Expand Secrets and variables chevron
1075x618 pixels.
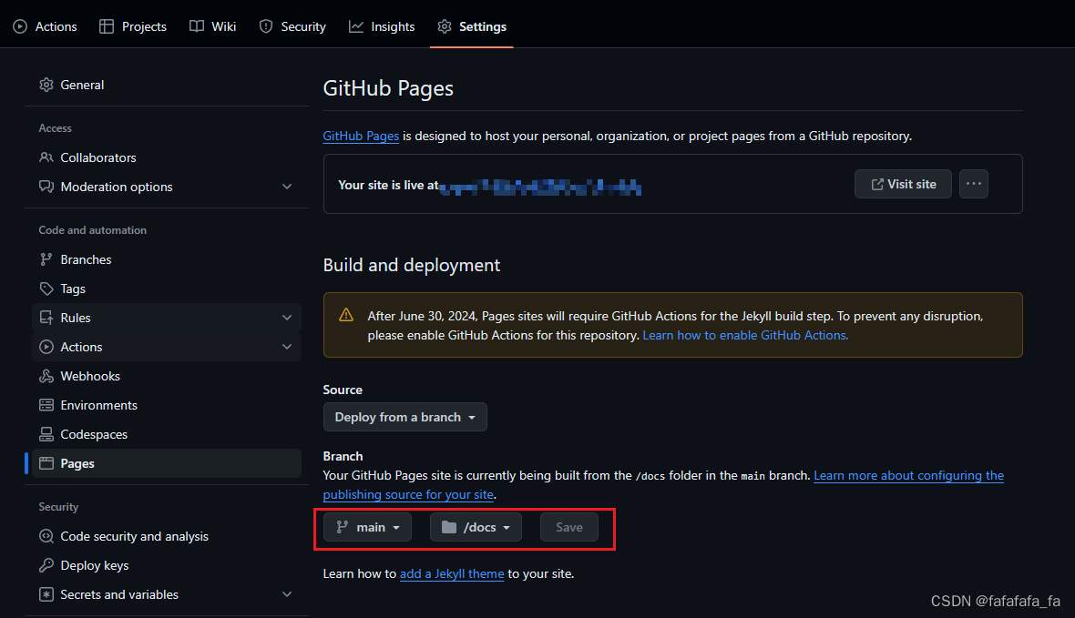point(287,594)
